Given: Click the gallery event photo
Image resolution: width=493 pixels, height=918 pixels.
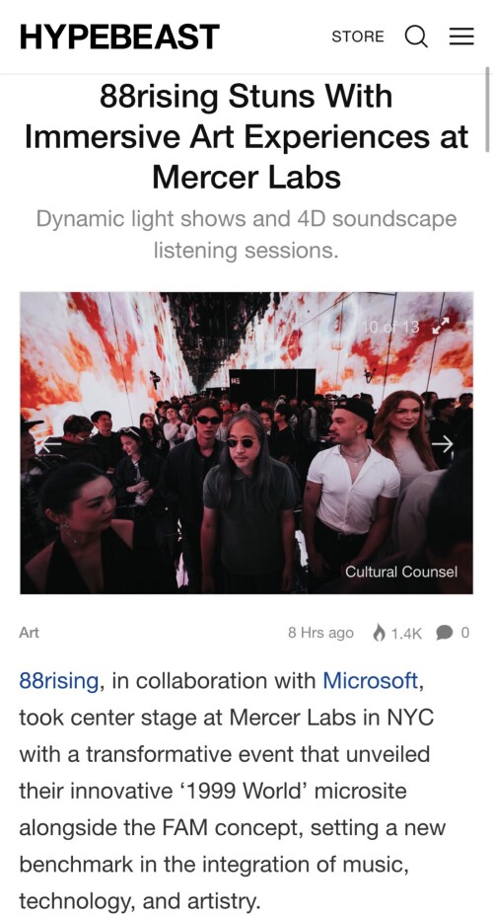Looking at the screenshot, I should click(246, 443).
